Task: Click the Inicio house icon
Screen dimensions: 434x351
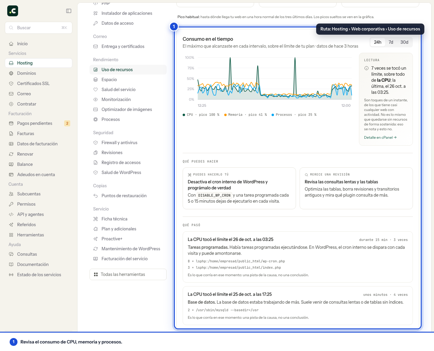Action: coord(11,44)
